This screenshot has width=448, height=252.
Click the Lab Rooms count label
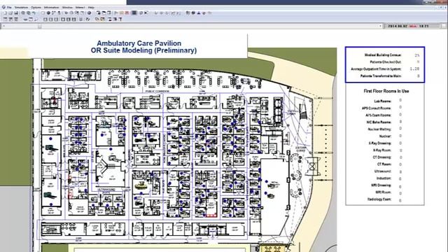[x=383, y=101]
